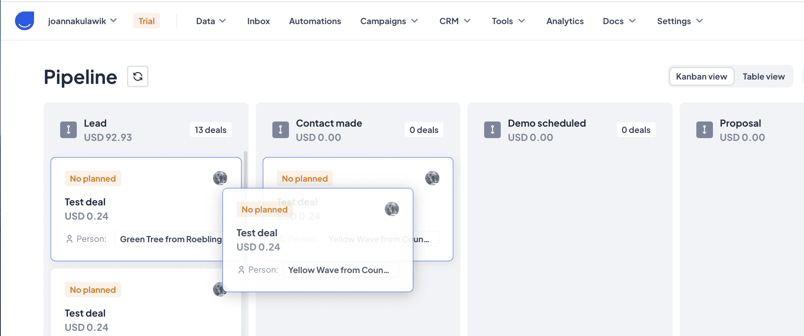Image resolution: width=804 pixels, height=336 pixels.
Task: Expand the Campaigns menu
Action: (x=389, y=21)
